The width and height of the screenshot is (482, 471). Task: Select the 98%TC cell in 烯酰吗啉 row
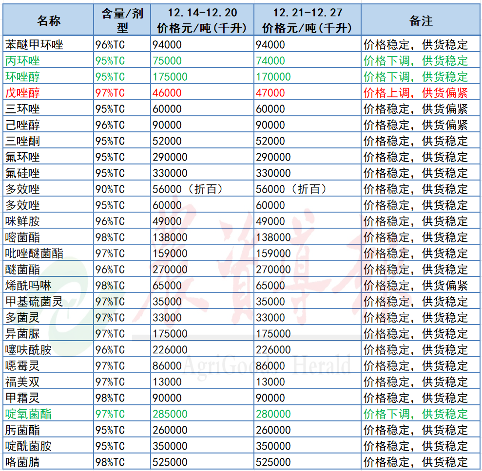pos(110,286)
